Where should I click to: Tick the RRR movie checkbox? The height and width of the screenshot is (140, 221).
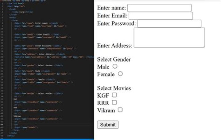point(114,103)
